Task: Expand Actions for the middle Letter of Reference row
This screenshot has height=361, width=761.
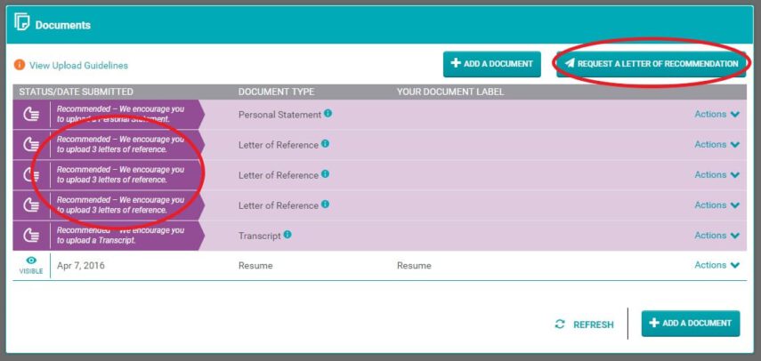Action: pos(716,174)
